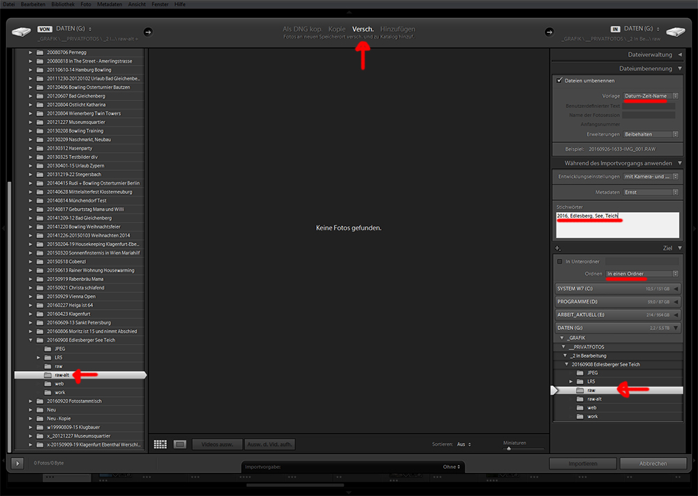698x496 pixels.
Task: Click the plus icon in Ziel panel
Action: (557, 248)
